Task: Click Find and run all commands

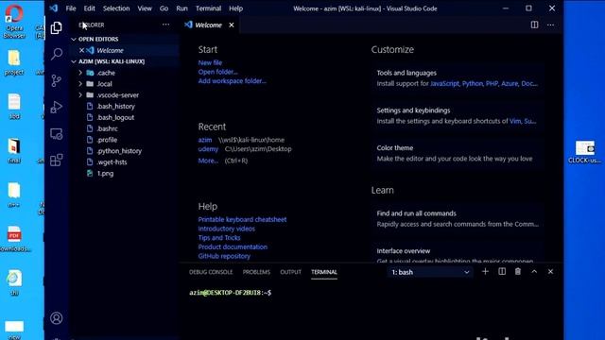Action: 458,219
